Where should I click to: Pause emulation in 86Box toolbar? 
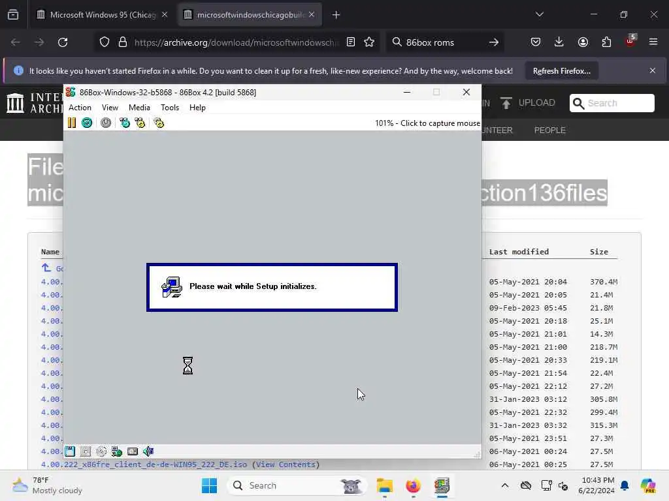click(x=72, y=123)
